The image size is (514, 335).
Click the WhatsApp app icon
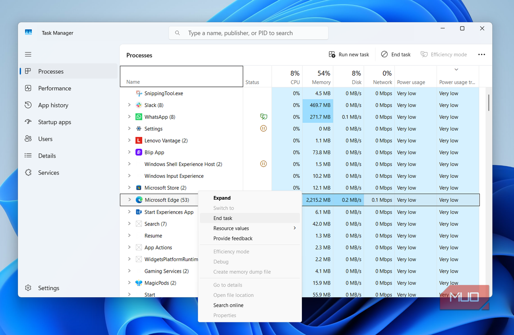click(139, 117)
